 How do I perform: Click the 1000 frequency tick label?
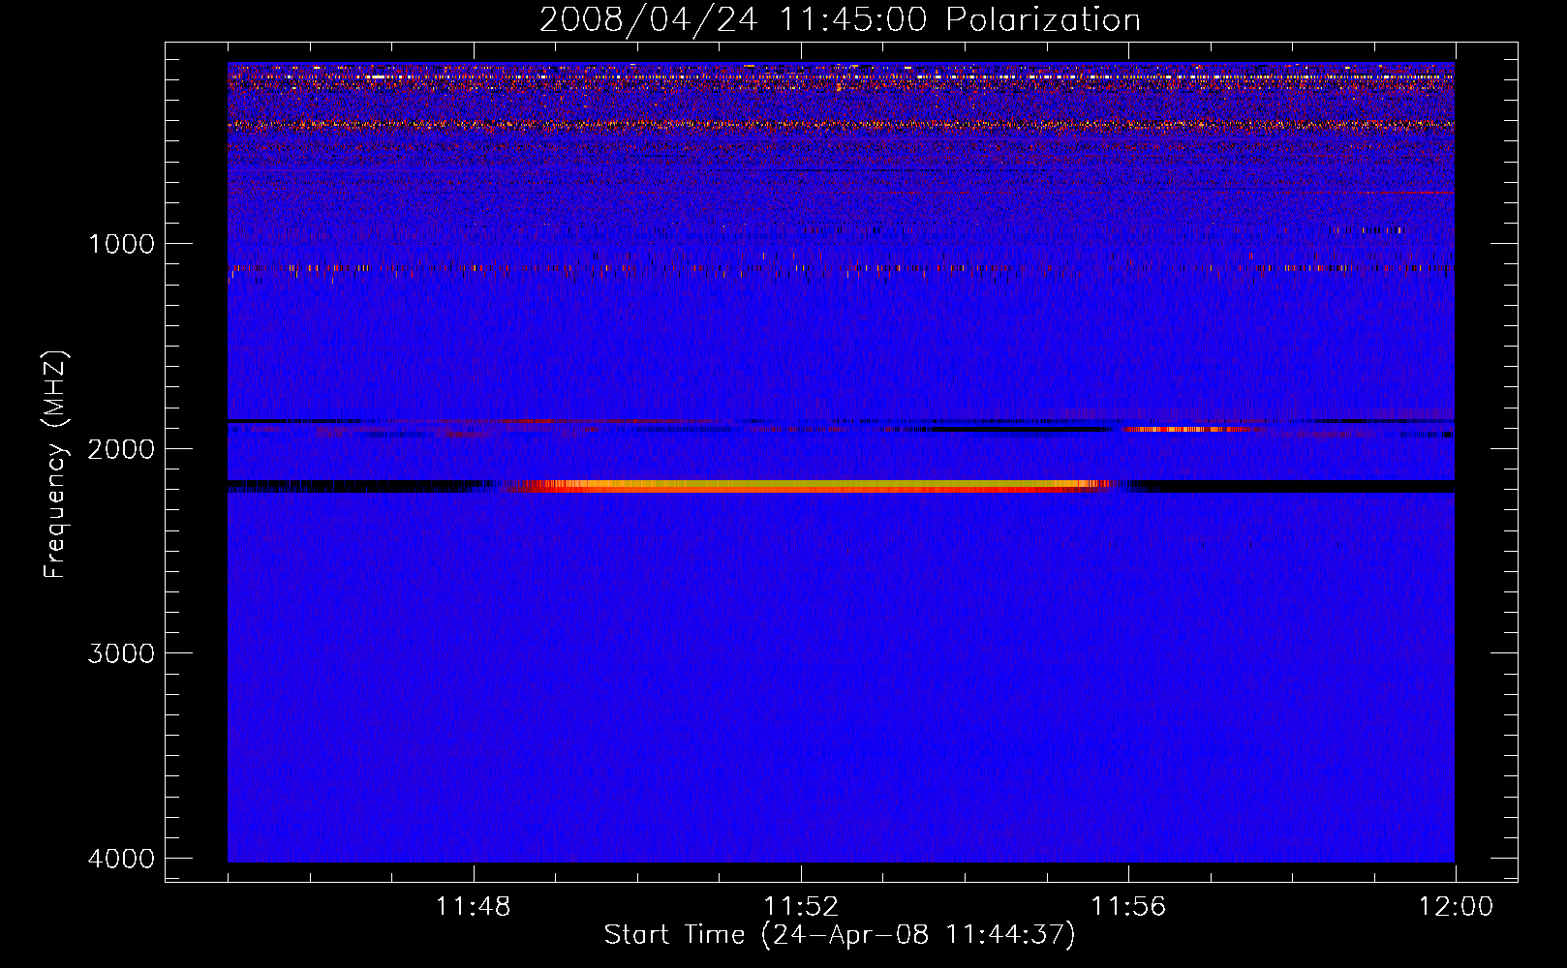click(121, 244)
